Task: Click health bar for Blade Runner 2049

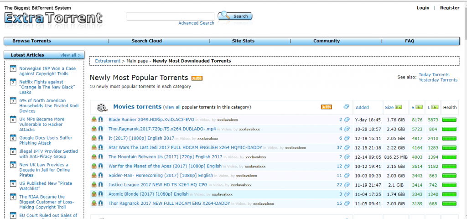Action: pyautogui.click(x=449, y=120)
